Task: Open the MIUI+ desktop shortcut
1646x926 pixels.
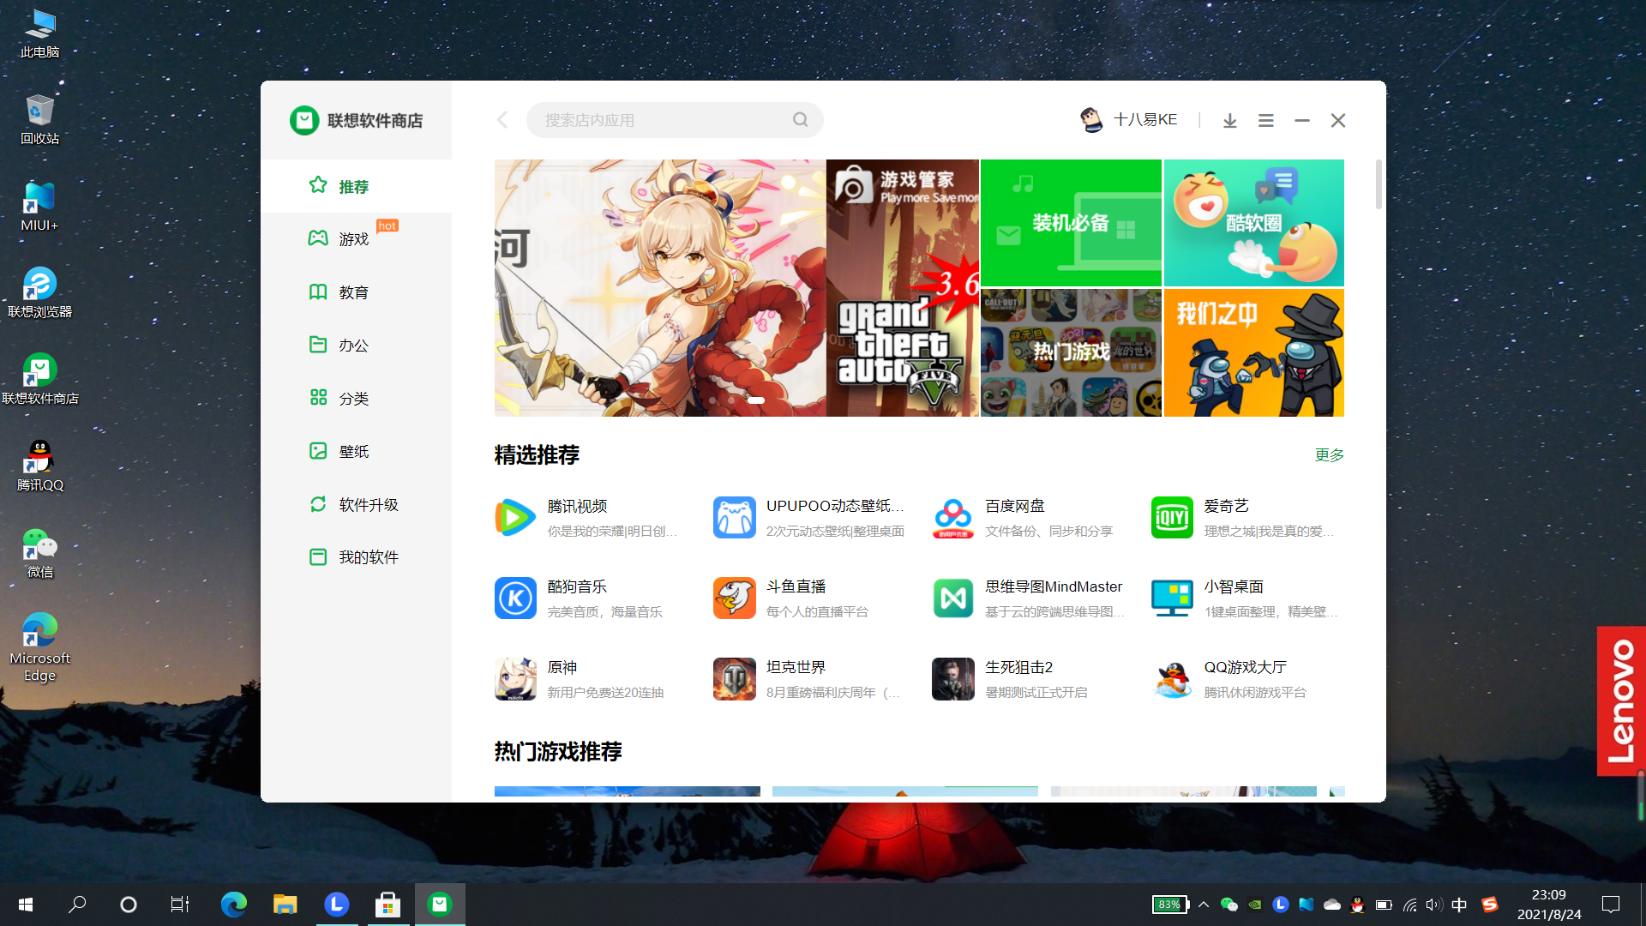Action: click(39, 207)
